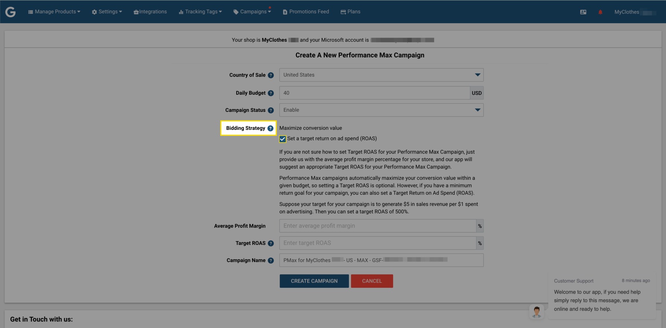Click the Promotions Feed document icon
This screenshot has width=666, height=328.
pos(285,12)
